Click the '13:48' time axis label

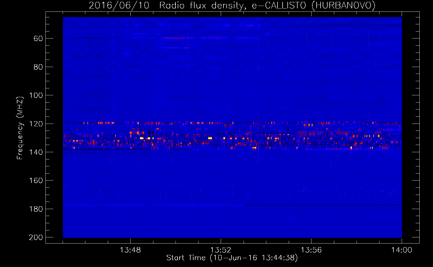pos(130,250)
